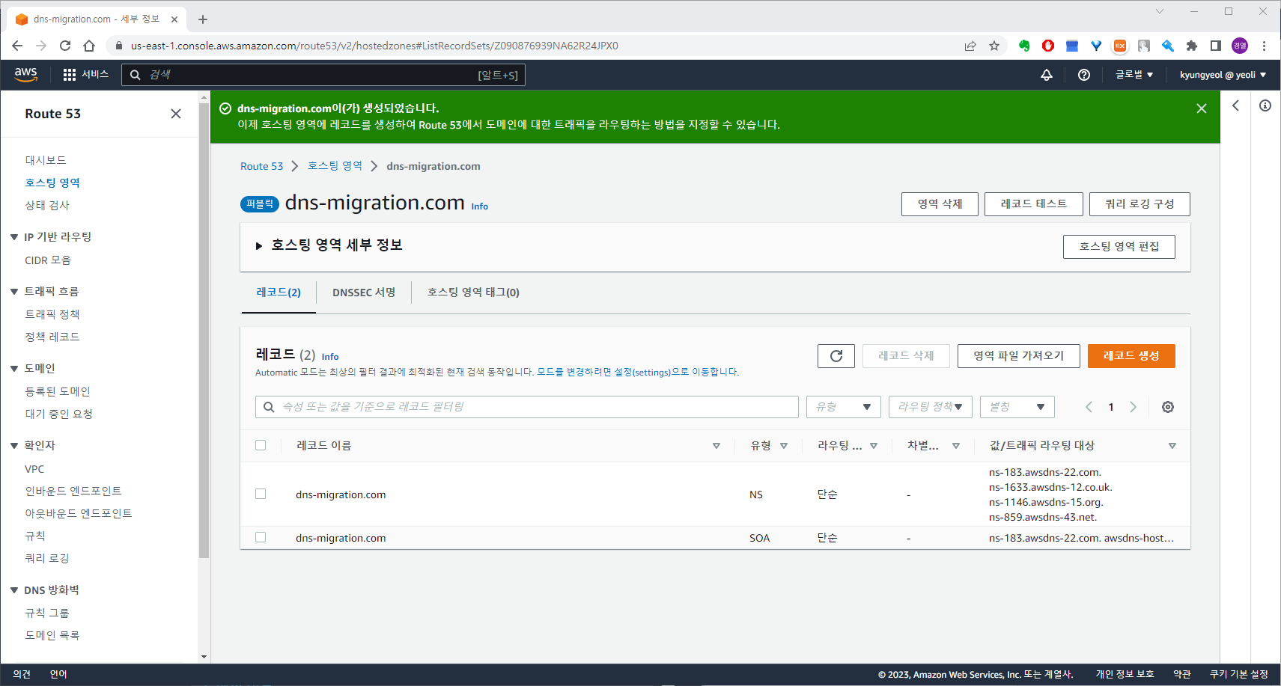Viewport: 1281px width, 686px height.
Task: Switch to the DNSSEC 서명 tab
Action: point(364,293)
